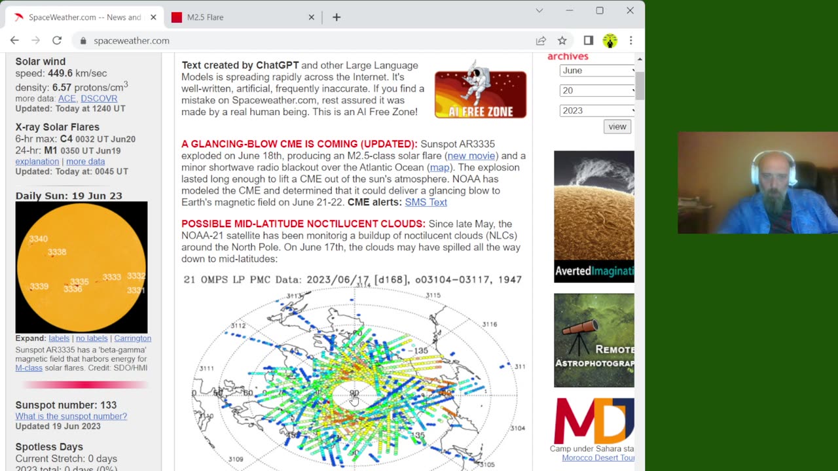This screenshot has height=471, width=838.
Task: Click the Sunspot number: 133 text
Action: tap(66, 405)
